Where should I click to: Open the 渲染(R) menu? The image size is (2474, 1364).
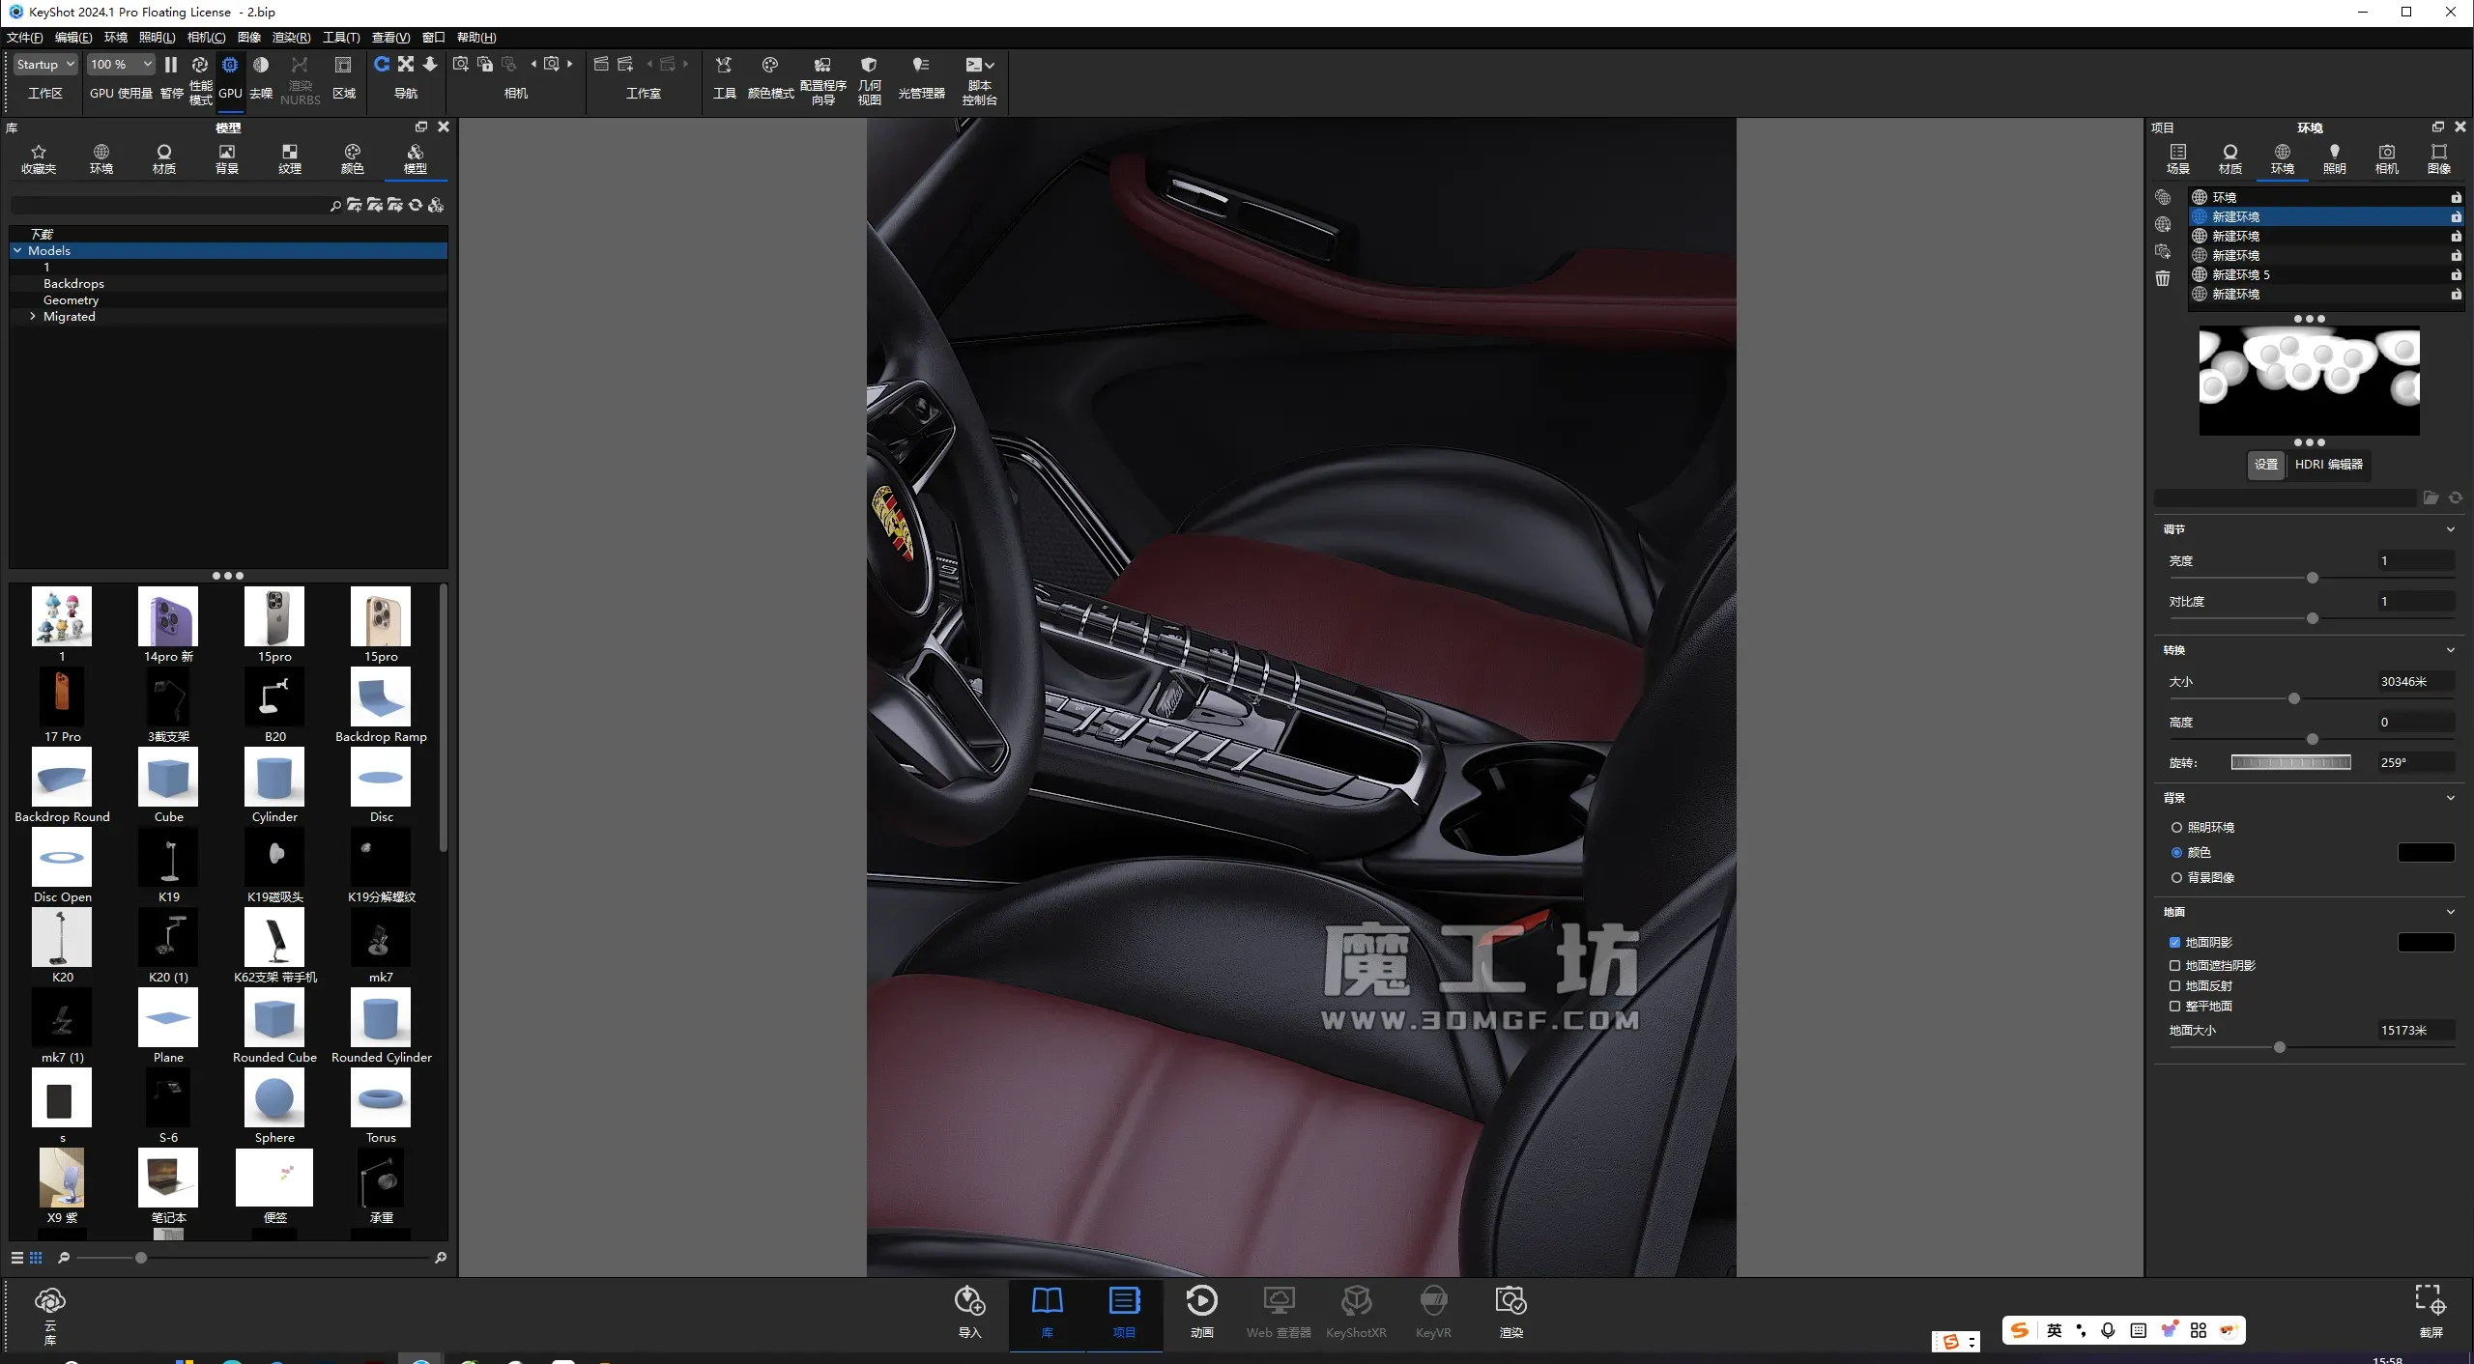291,38
